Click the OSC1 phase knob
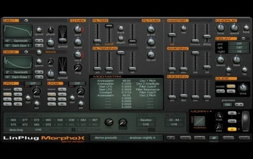The width and height of the screenshot is (253, 159). [51, 30]
